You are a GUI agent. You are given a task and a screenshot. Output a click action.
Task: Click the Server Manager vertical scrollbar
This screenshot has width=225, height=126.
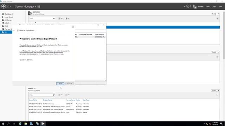[224, 36]
